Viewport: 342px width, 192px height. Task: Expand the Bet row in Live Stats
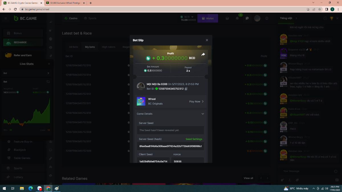[x=48, y=73]
